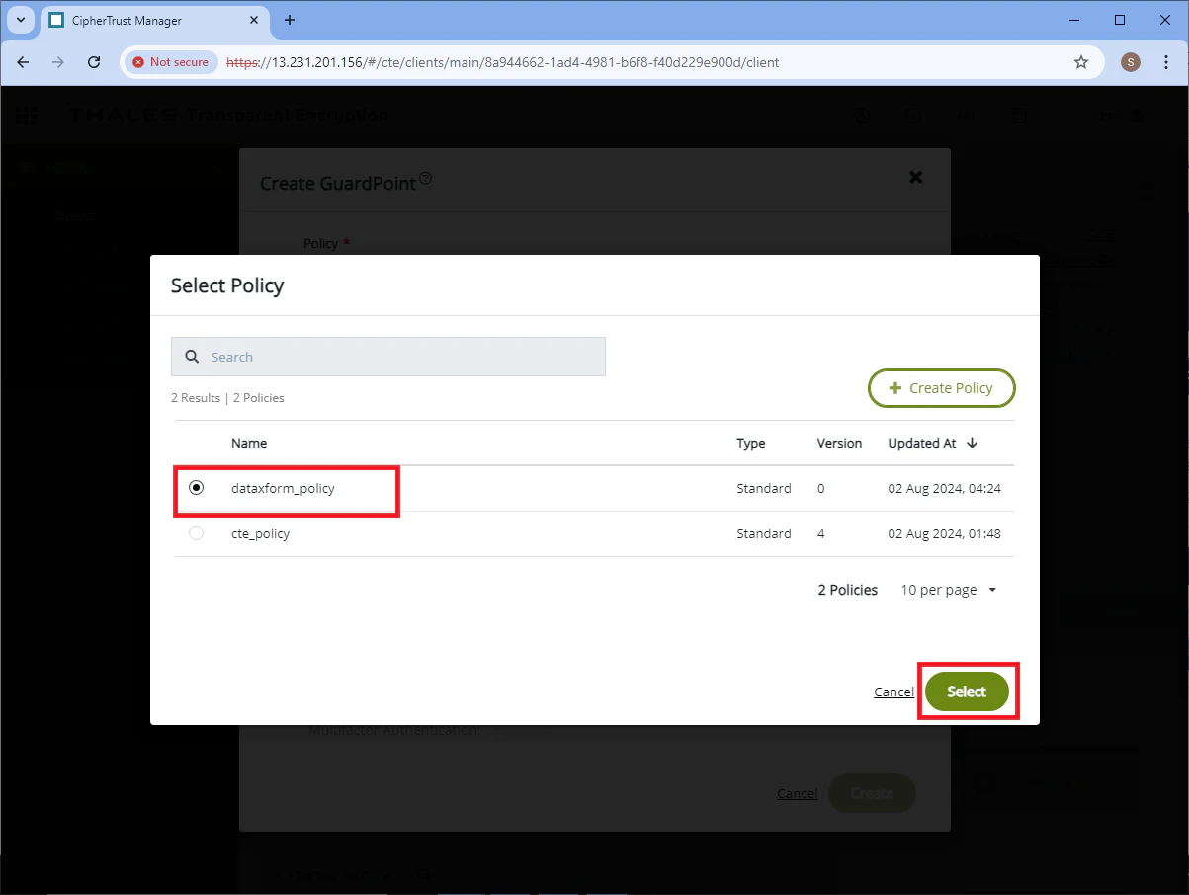Click the green Select button
Image resolution: width=1189 pixels, height=895 pixels.
tap(967, 692)
